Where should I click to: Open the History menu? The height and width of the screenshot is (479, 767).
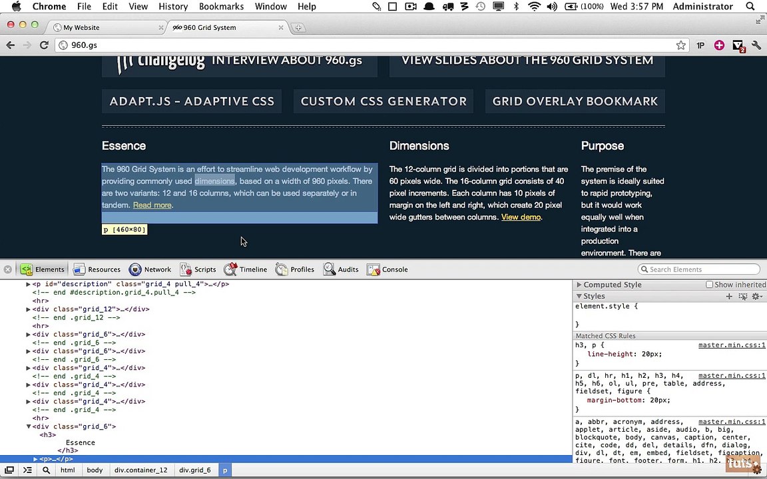tap(173, 7)
